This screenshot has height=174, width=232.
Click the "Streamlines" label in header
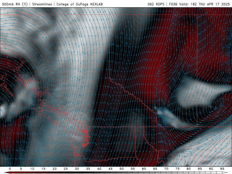pos(42,4)
